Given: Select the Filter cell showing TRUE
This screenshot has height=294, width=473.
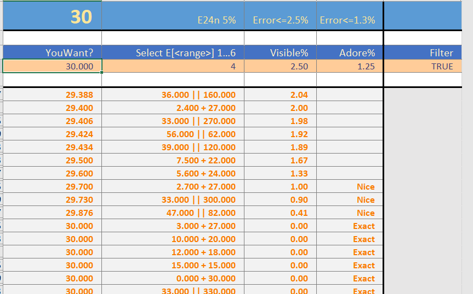Looking at the screenshot, I should click(x=423, y=66).
